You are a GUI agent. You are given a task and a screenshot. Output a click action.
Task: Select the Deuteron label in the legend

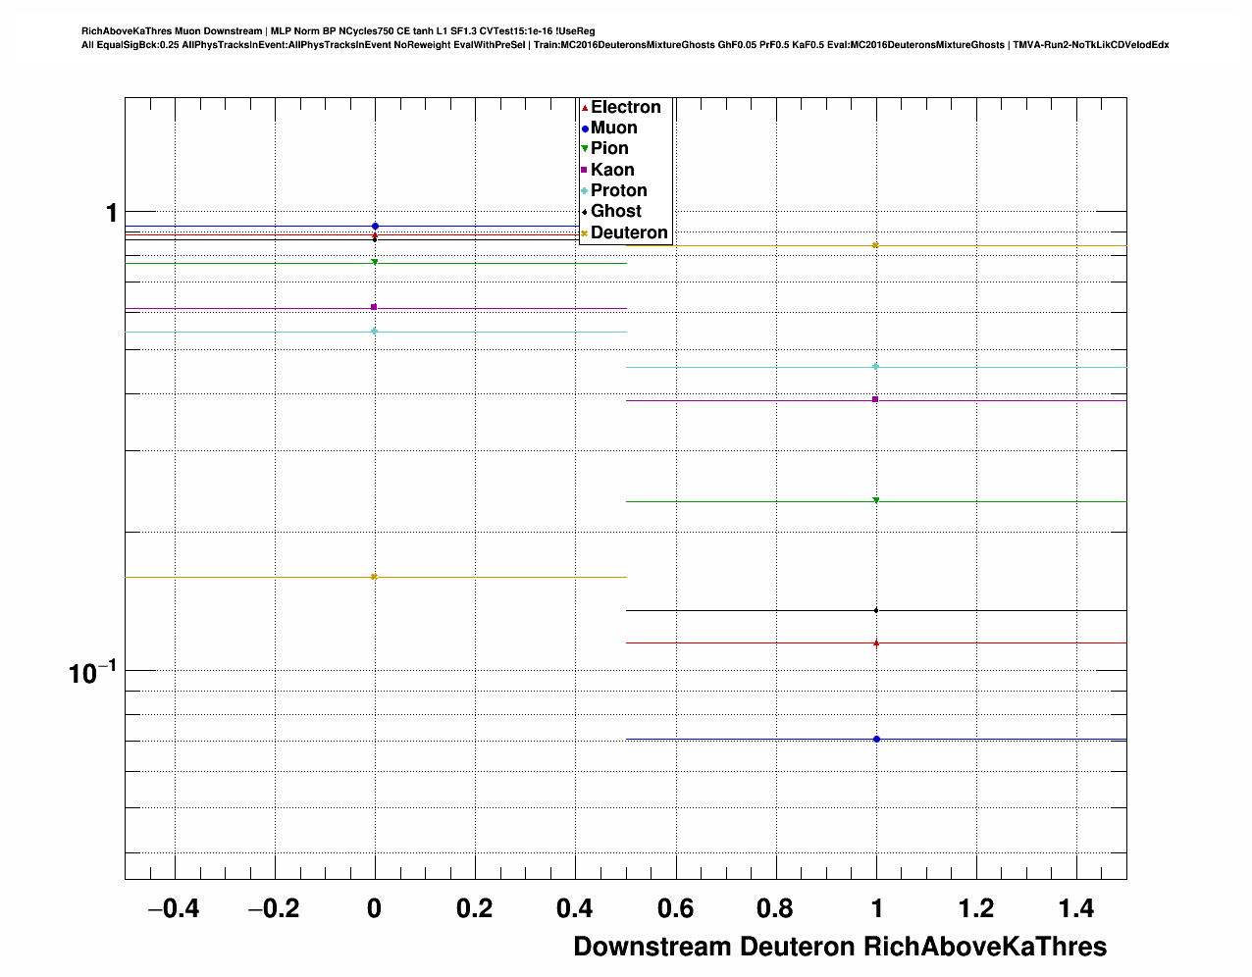[x=629, y=232]
